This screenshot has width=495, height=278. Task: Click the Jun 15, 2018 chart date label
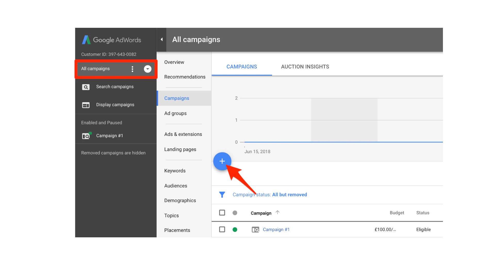click(257, 152)
